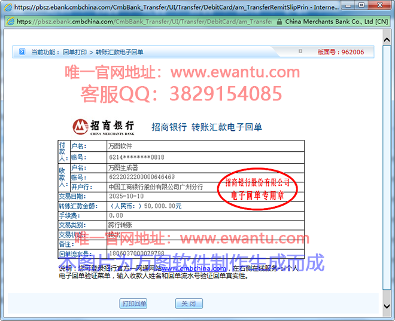Click payee name 万图生成器 cell
This screenshot has width=395, height=321.
point(205,168)
